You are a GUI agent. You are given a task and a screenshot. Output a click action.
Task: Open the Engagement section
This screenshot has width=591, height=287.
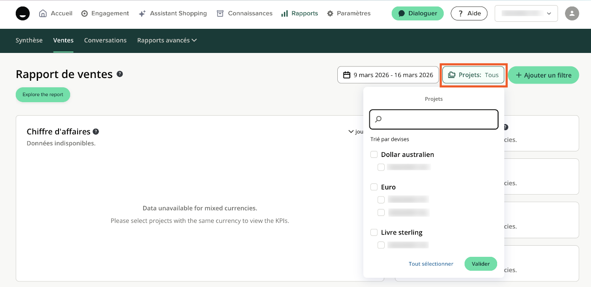tap(105, 13)
